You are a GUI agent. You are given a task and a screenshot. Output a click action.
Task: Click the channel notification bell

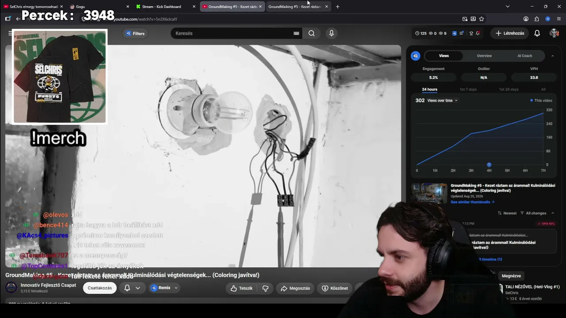pyautogui.click(x=127, y=288)
